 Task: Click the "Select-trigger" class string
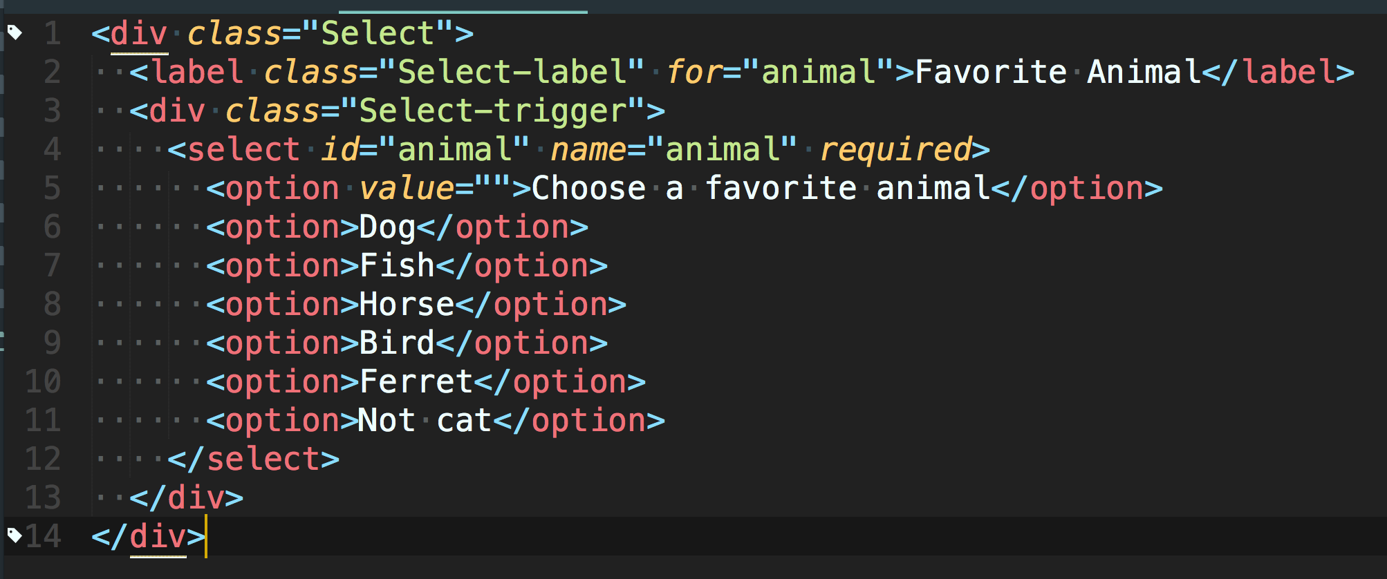(x=492, y=111)
